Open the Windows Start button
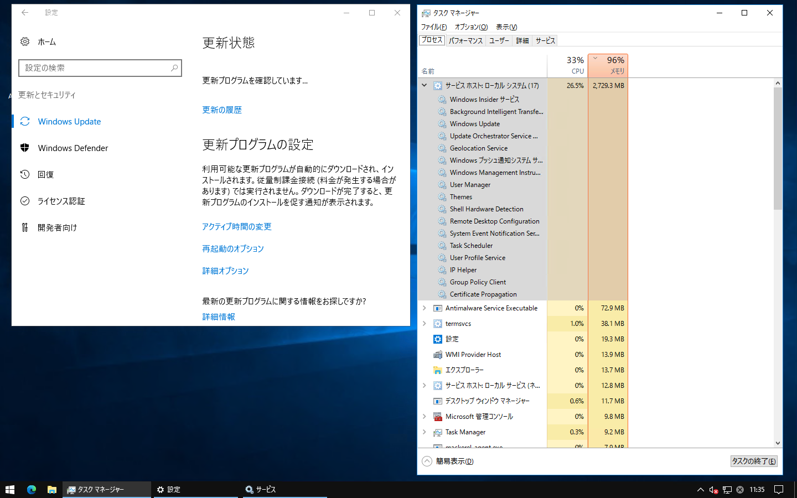The height and width of the screenshot is (498, 797). pyautogui.click(x=10, y=490)
